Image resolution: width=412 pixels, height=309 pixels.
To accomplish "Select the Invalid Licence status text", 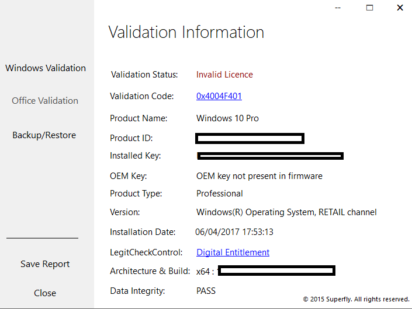I will pyautogui.click(x=224, y=75).
